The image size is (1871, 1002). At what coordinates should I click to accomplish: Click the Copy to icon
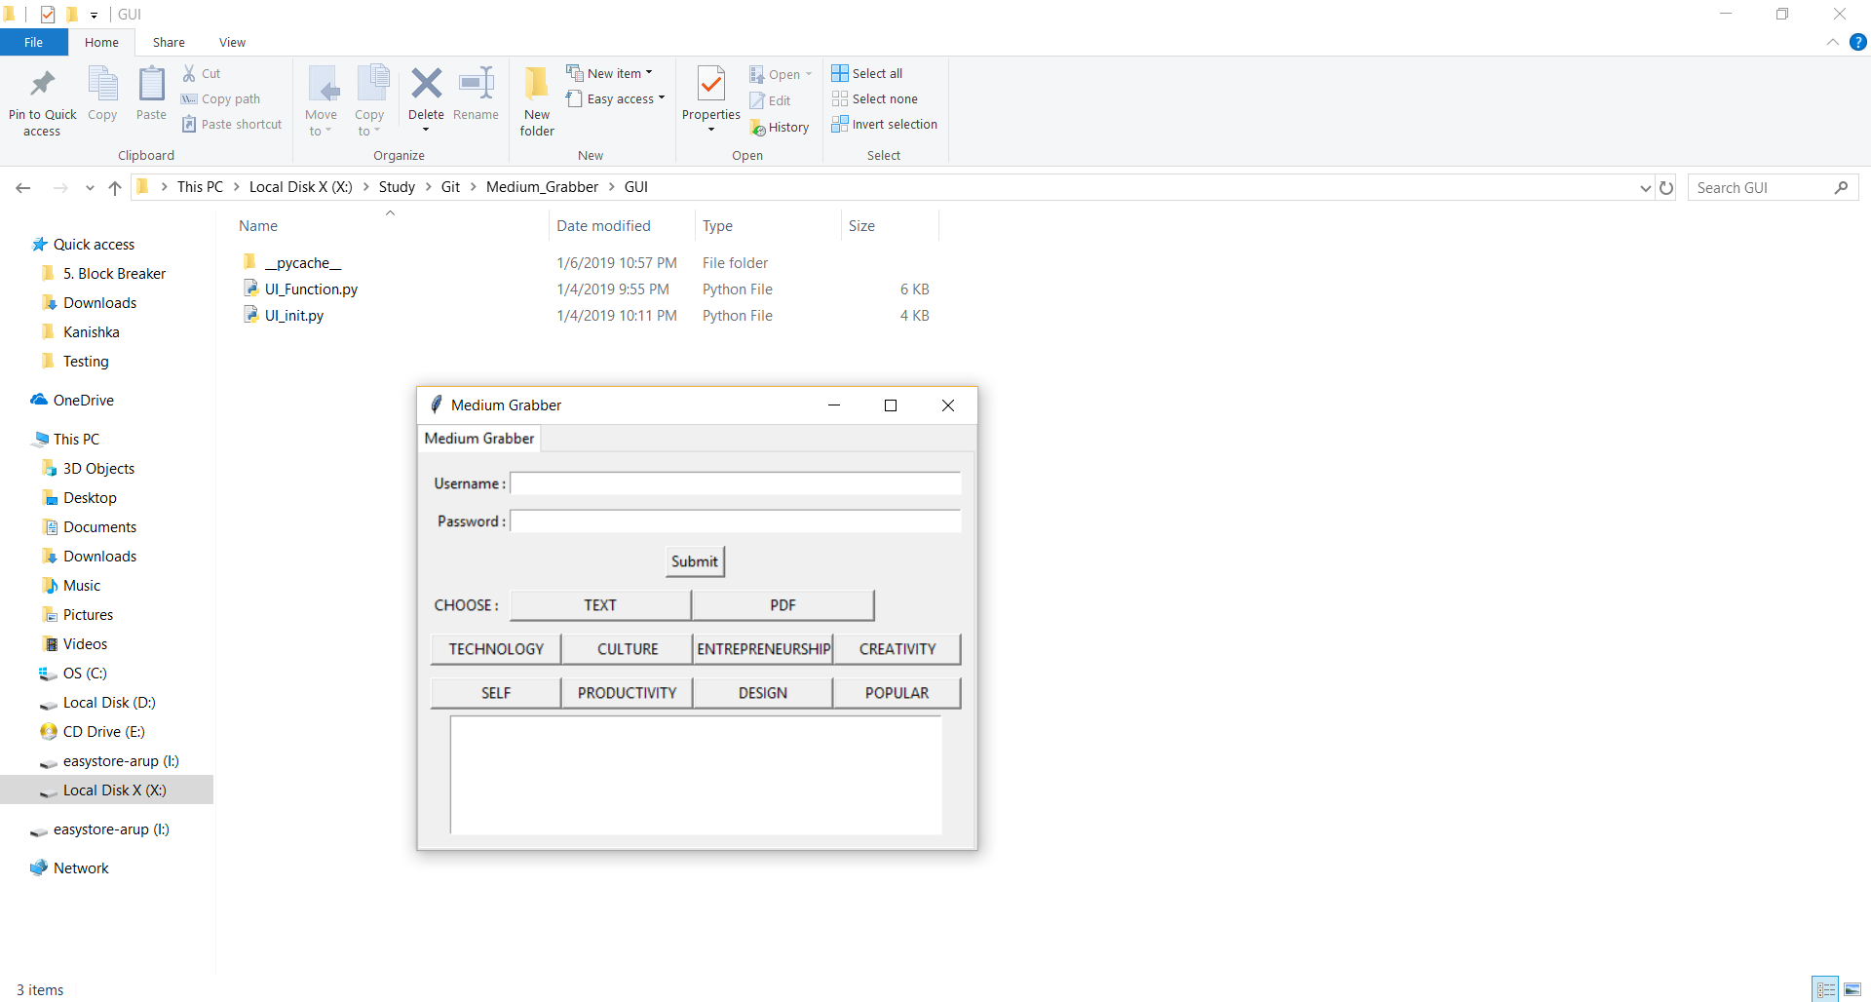click(x=371, y=85)
